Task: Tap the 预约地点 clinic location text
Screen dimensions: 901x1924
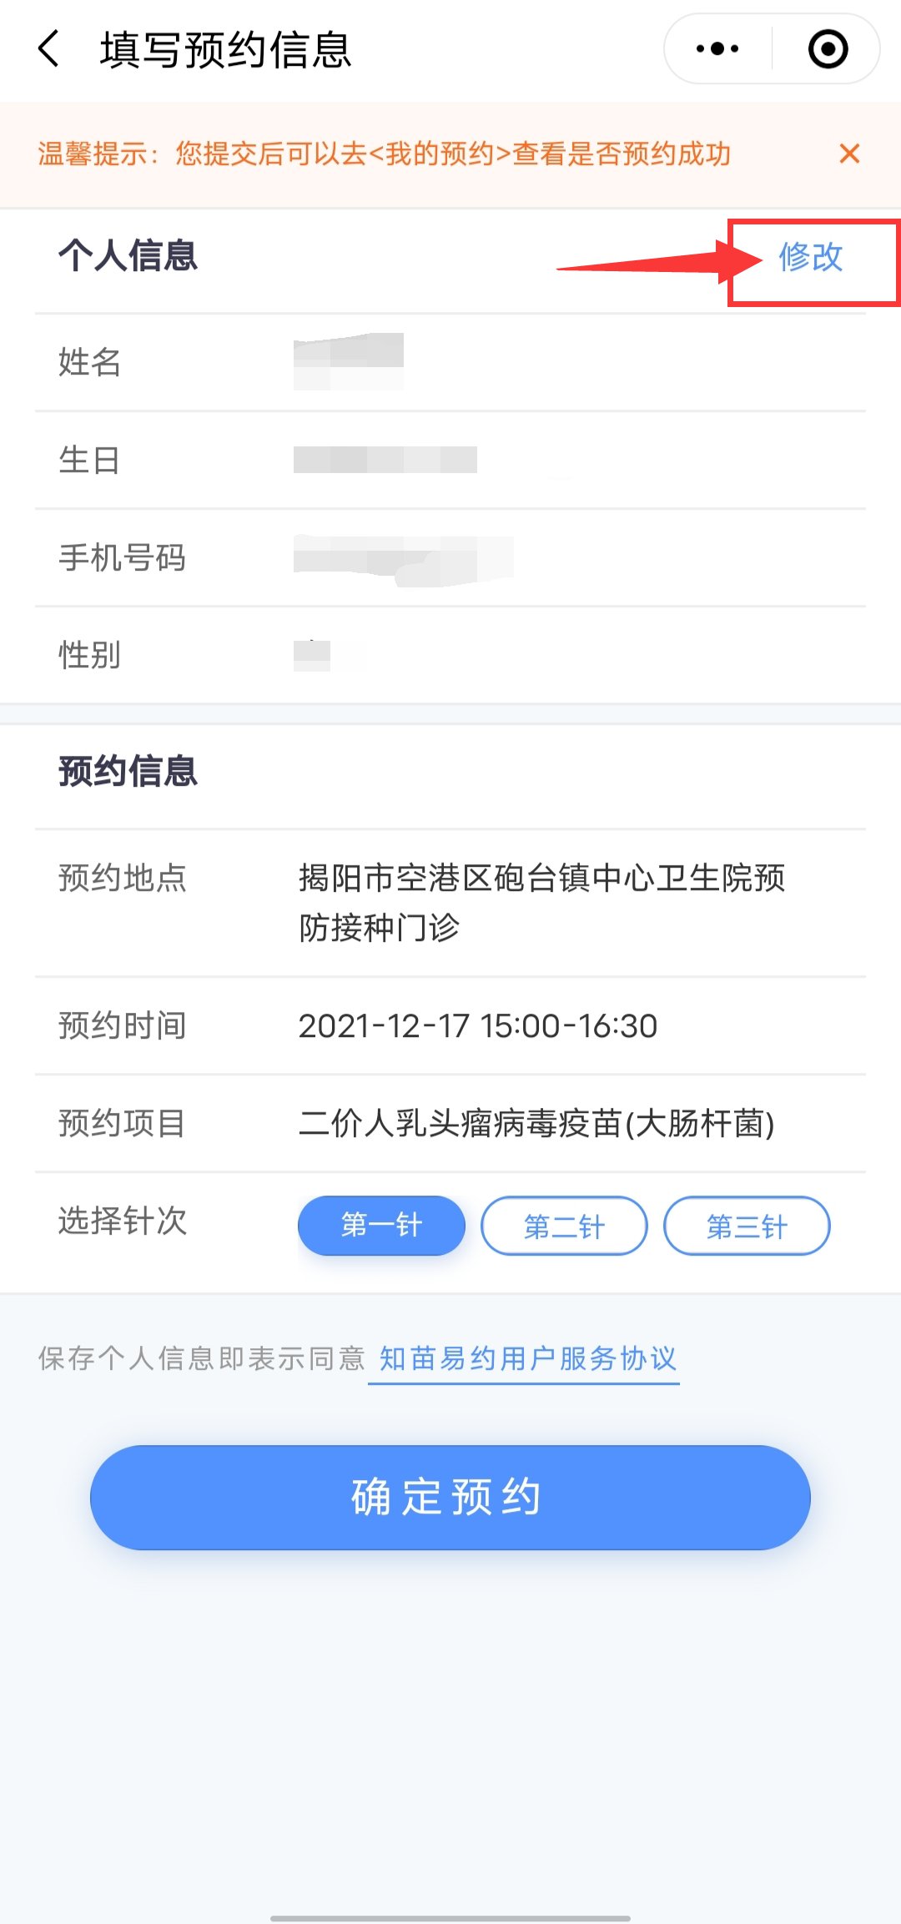Action: [541, 902]
